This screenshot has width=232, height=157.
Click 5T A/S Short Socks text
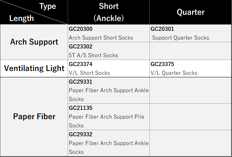click(93, 55)
